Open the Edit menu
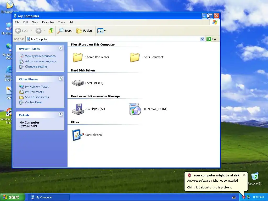The height and width of the screenshot is (201, 268). (26, 22)
